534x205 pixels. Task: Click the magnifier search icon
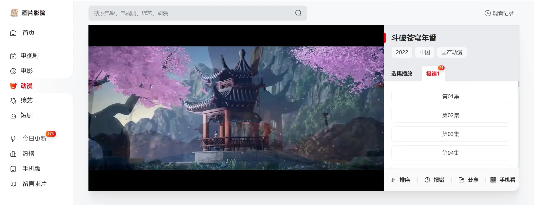point(298,13)
